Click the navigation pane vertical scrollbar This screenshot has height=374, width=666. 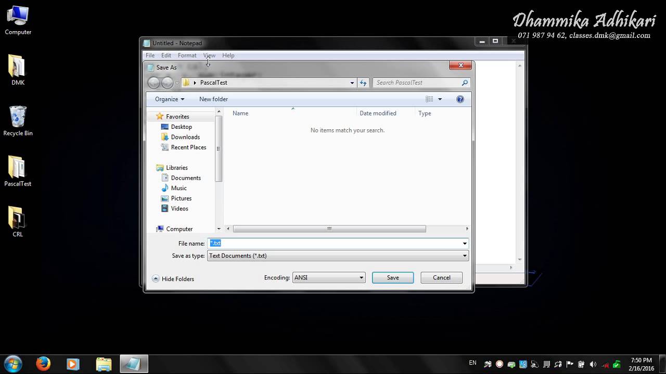click(219, 149)
